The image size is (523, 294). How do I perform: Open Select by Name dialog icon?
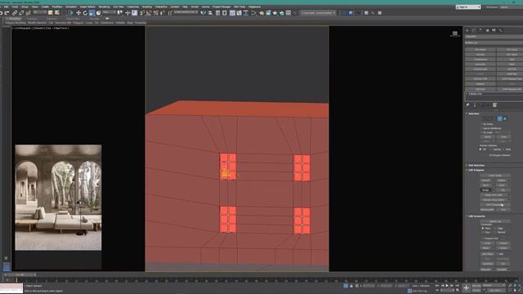point(57,13)
